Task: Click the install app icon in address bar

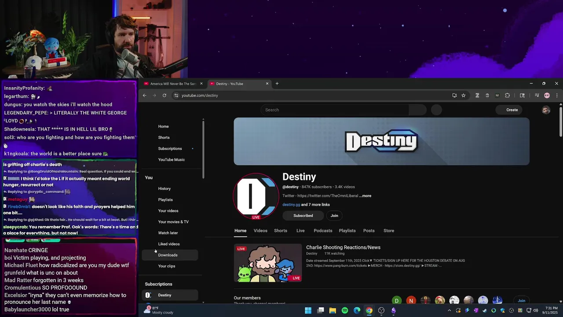Action: 454,96
